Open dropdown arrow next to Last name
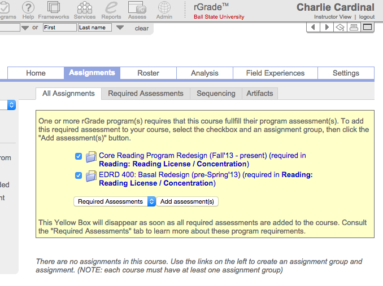This screenshot has width=383, height=286. (x=120, y=28)
